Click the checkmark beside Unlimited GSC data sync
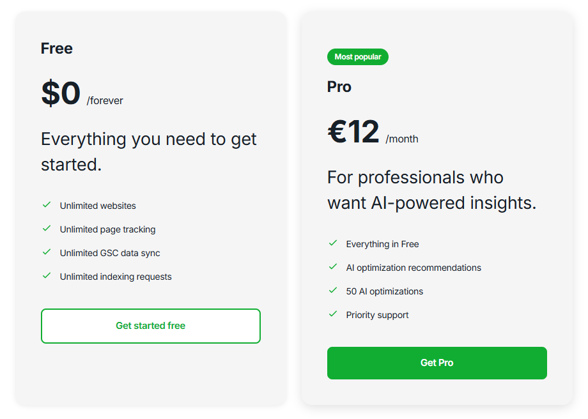 (47, 253)
